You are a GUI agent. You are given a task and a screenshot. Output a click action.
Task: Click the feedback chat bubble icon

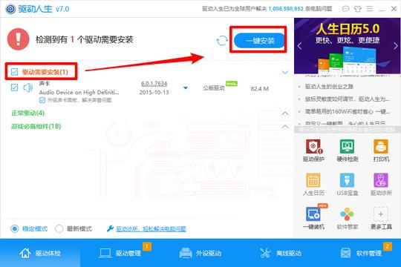tap(345, 9)
